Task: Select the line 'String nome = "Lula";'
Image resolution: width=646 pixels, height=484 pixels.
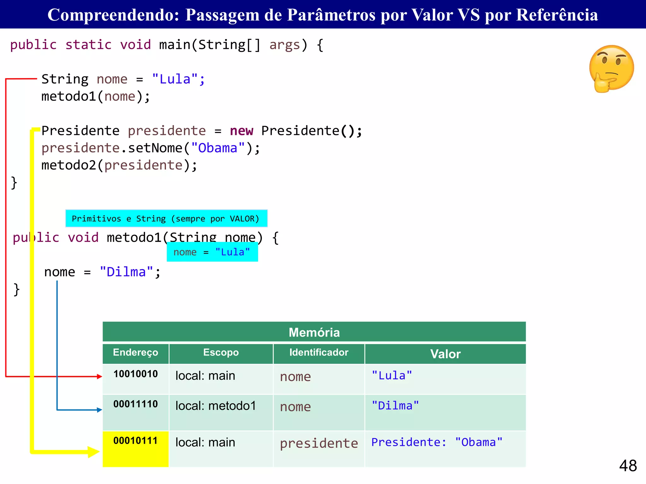Action: click(123, 79)
